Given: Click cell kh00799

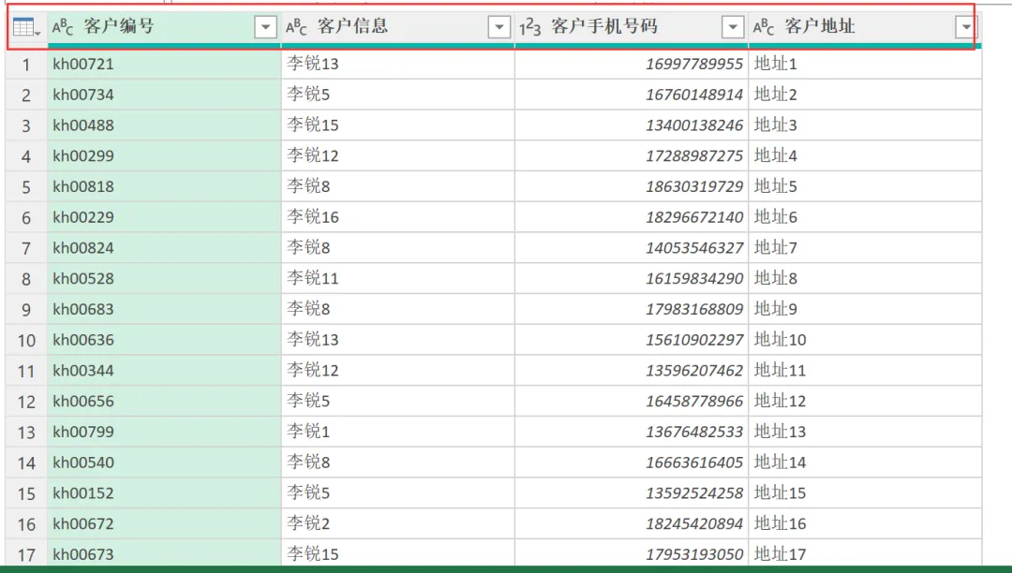Looking at the screenshot, I should (165, 432).
